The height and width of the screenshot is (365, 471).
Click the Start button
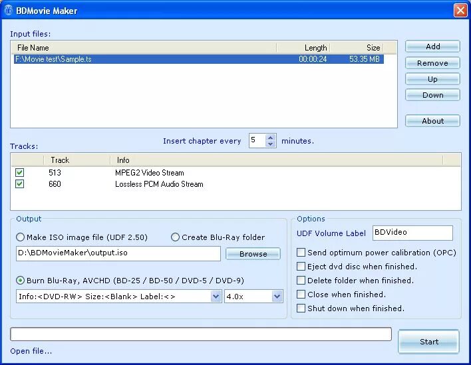click(x=428, y=342)
